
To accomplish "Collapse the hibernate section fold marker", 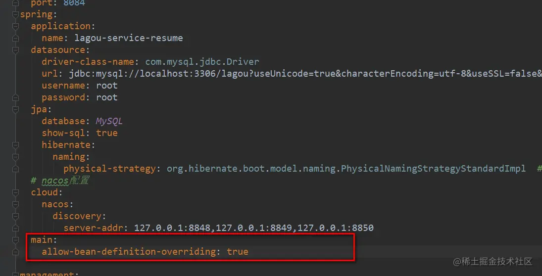I will [x=15, y=145].
